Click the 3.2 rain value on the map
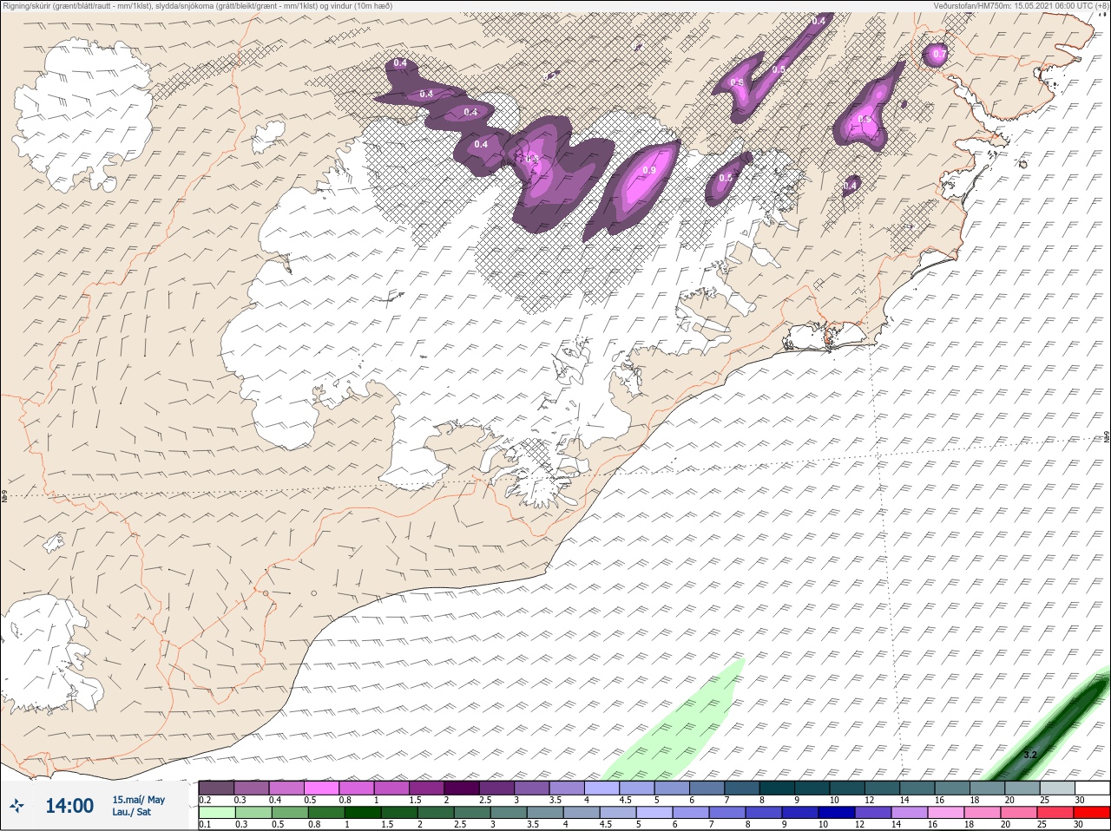The image size is (1111, 831). [1030, 755]
